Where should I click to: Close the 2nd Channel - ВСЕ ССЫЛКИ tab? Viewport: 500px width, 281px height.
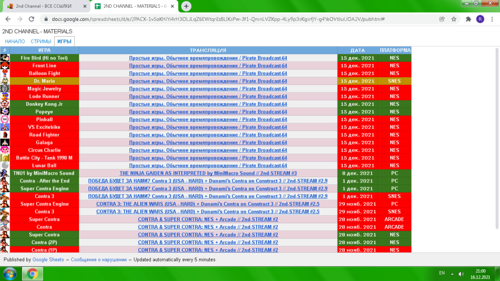tap(85, 6)
